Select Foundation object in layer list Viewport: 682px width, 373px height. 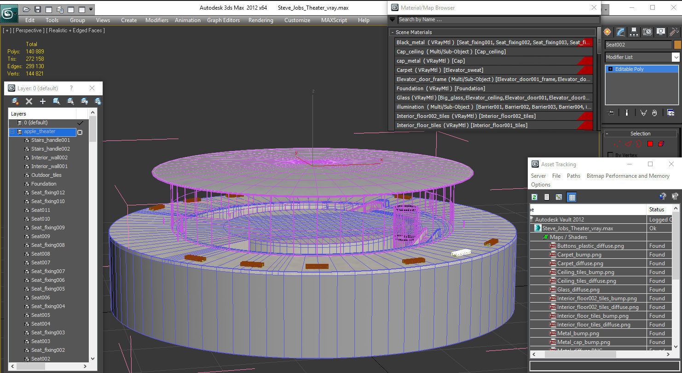(x=44, y=184)
